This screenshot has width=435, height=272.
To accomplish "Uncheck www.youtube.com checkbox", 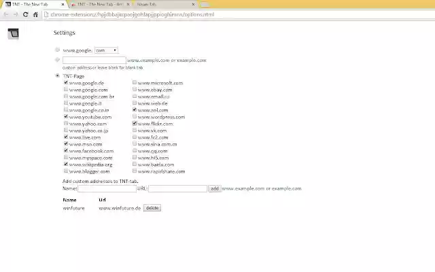I will pos(66,116).
